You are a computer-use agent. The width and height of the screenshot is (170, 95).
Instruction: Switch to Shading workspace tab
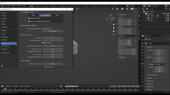pos(70,6)
